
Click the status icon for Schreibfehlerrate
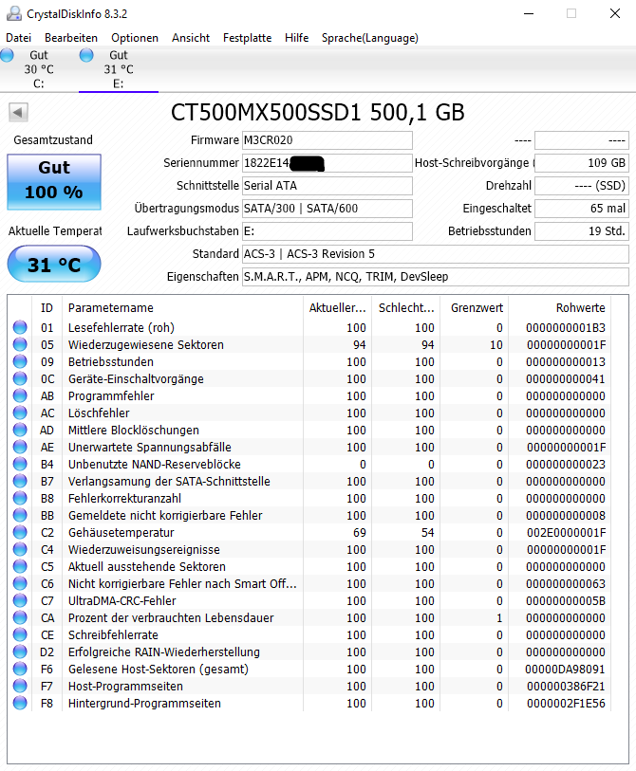(20, 634)
